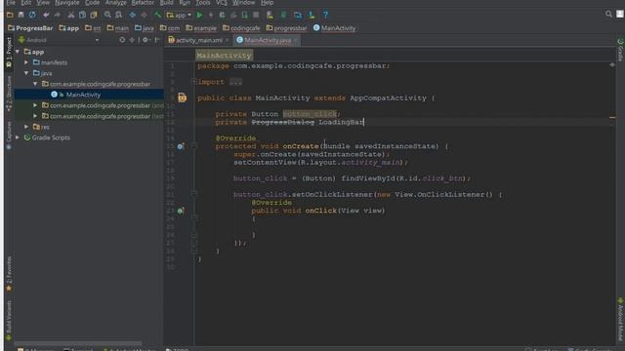Open the Navigate menu
The width and height of the screenshot is (625, 351).
[x=67, y=3]
